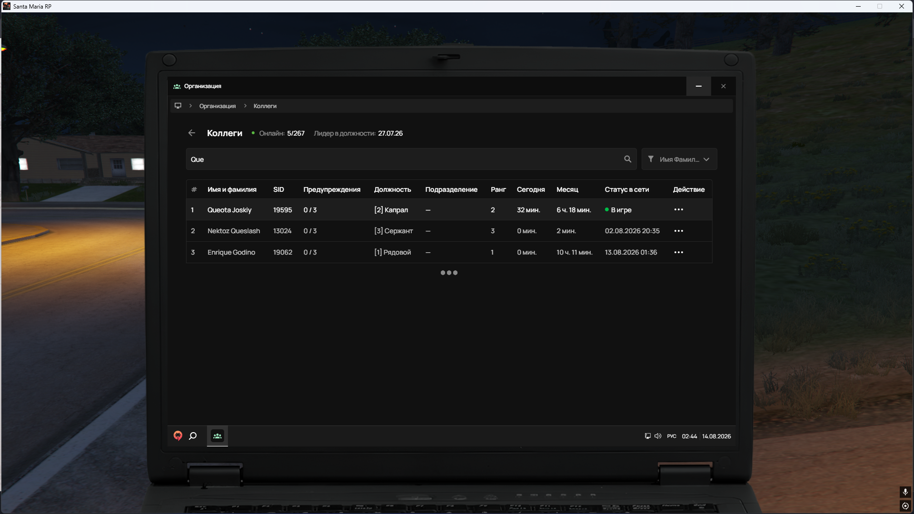Click the [1] Рядовой position cell
The height and width of the screenshot is (514, 914).
click(393, 252)
